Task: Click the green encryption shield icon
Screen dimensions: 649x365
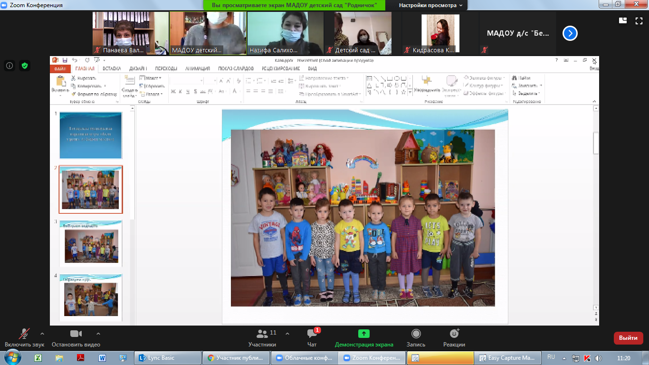Action: 25,66
